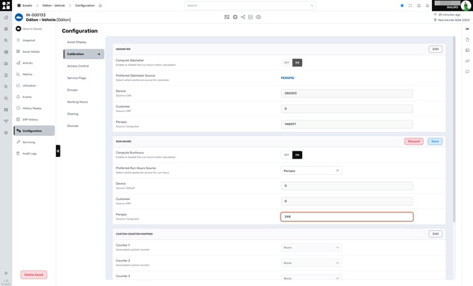This screenshot has height=286, width=473.
Task: Open the home icon in the far-left rail
Action: (6, 18)
